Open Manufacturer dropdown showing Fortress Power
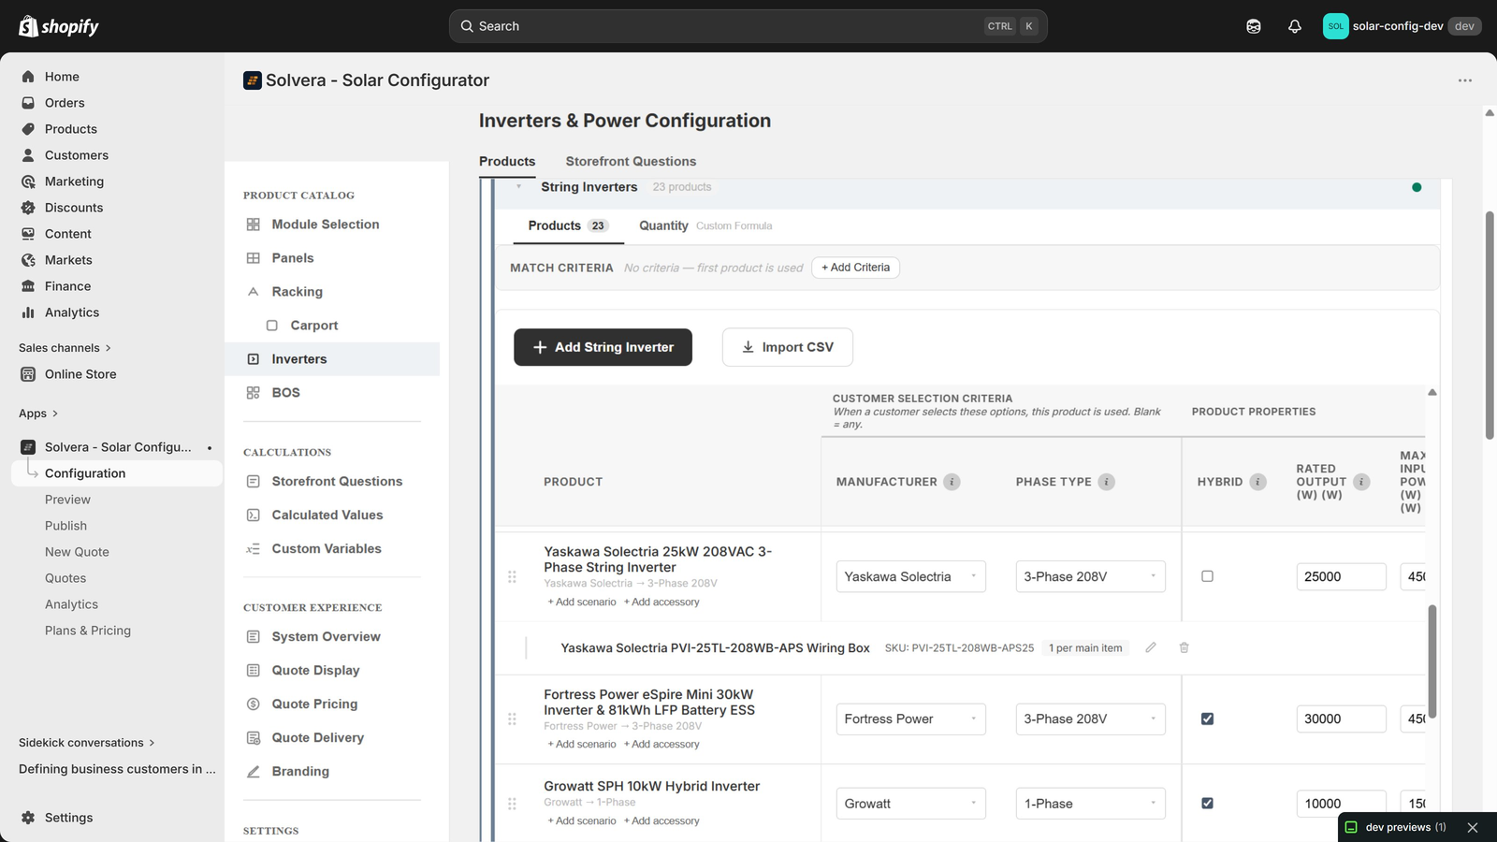Image resolution: width=1497 pixels, height=842 pixels. pos(910,719)
